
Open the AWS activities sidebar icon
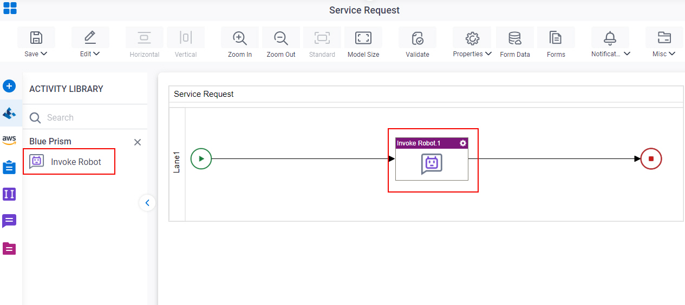click(9, 140)
